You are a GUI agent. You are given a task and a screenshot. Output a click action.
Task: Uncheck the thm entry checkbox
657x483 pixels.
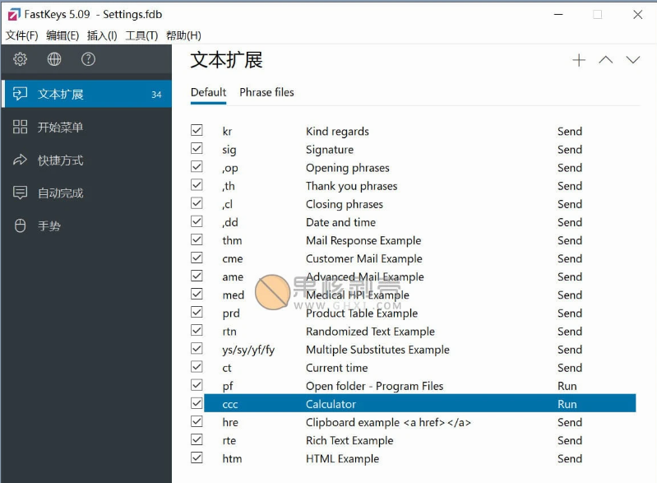pyautogui.click(x=197, y=239)
